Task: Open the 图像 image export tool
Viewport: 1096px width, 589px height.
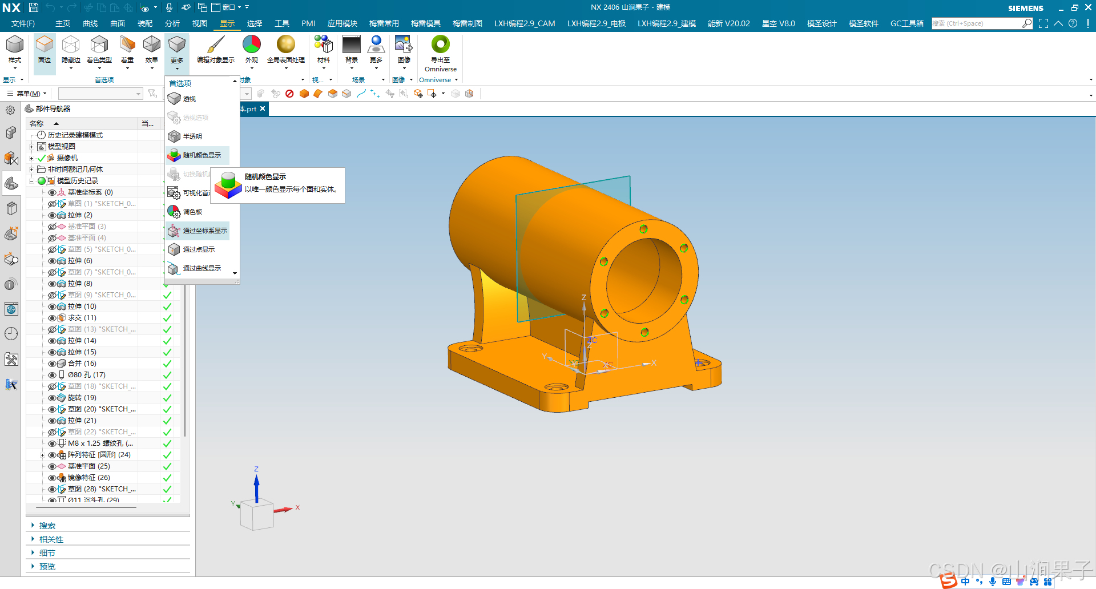Action: (404, 53)
